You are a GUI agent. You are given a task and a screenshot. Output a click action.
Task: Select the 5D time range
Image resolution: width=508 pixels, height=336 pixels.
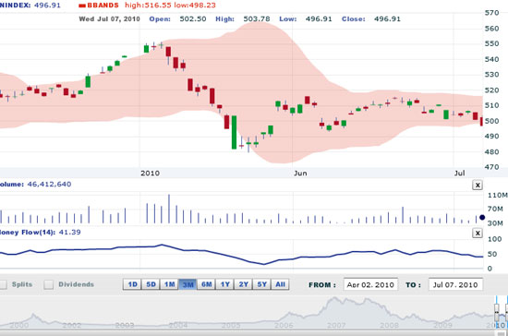(151, 284)
